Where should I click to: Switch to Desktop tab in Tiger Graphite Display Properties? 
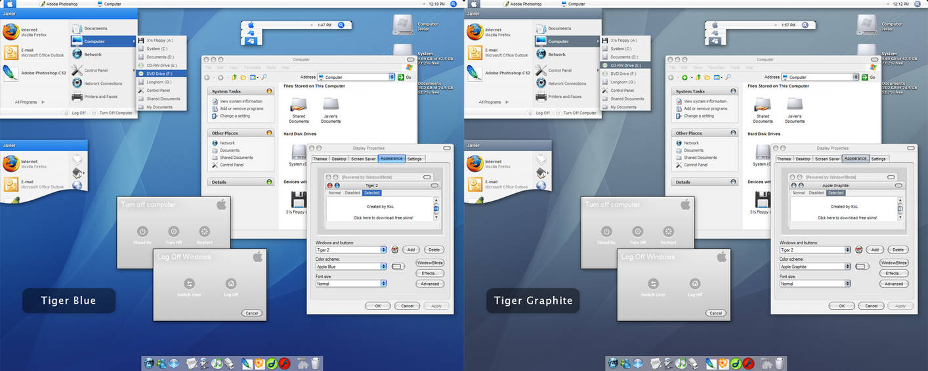pos(803,159)
